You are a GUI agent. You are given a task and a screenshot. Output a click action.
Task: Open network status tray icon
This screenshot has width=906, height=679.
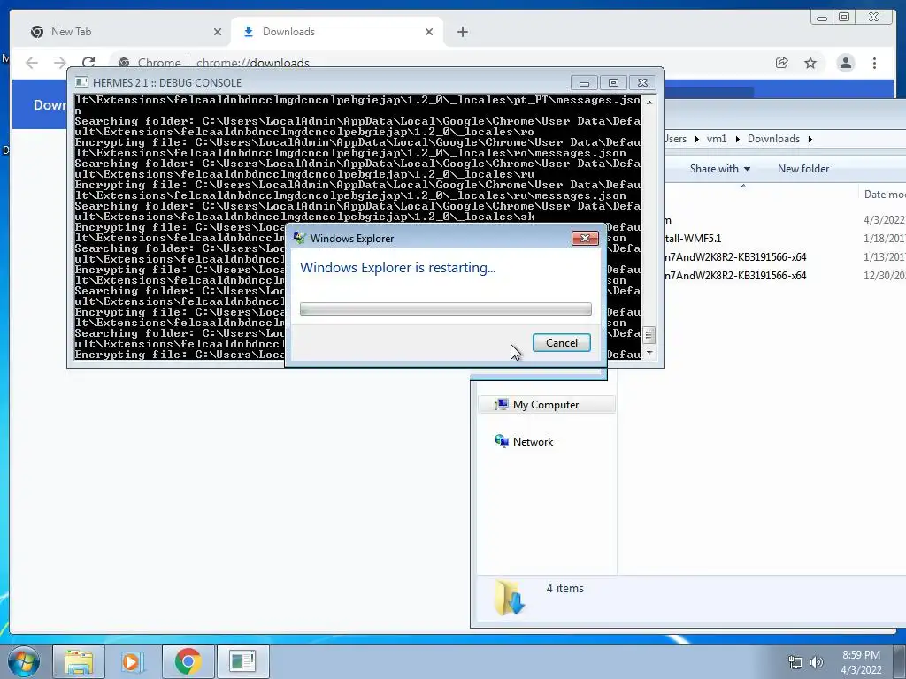pos(795,662)
